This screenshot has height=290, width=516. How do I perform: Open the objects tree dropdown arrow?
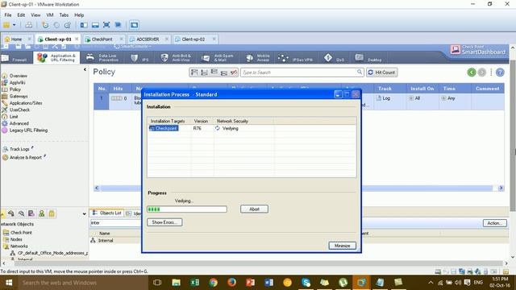pyautogui.click(x=84, y=214)
